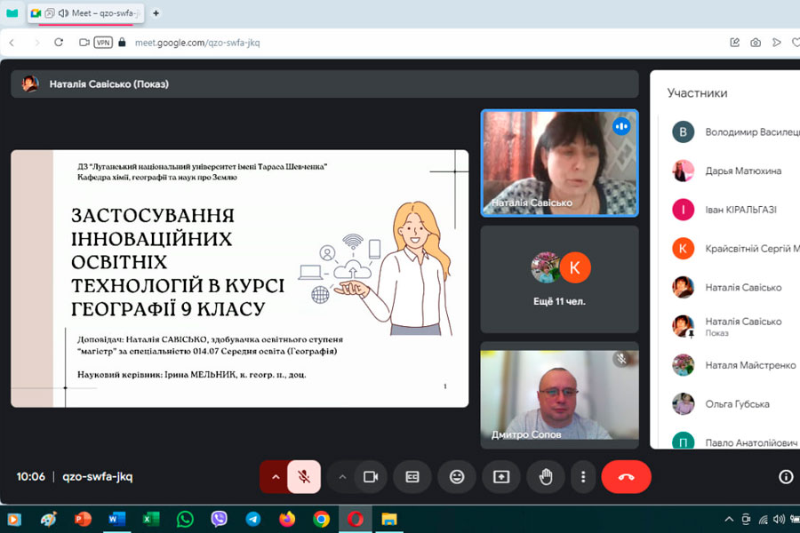Raise your hand in the meeting
Viewport: 800px width, 533px height.
coord(546,477)
